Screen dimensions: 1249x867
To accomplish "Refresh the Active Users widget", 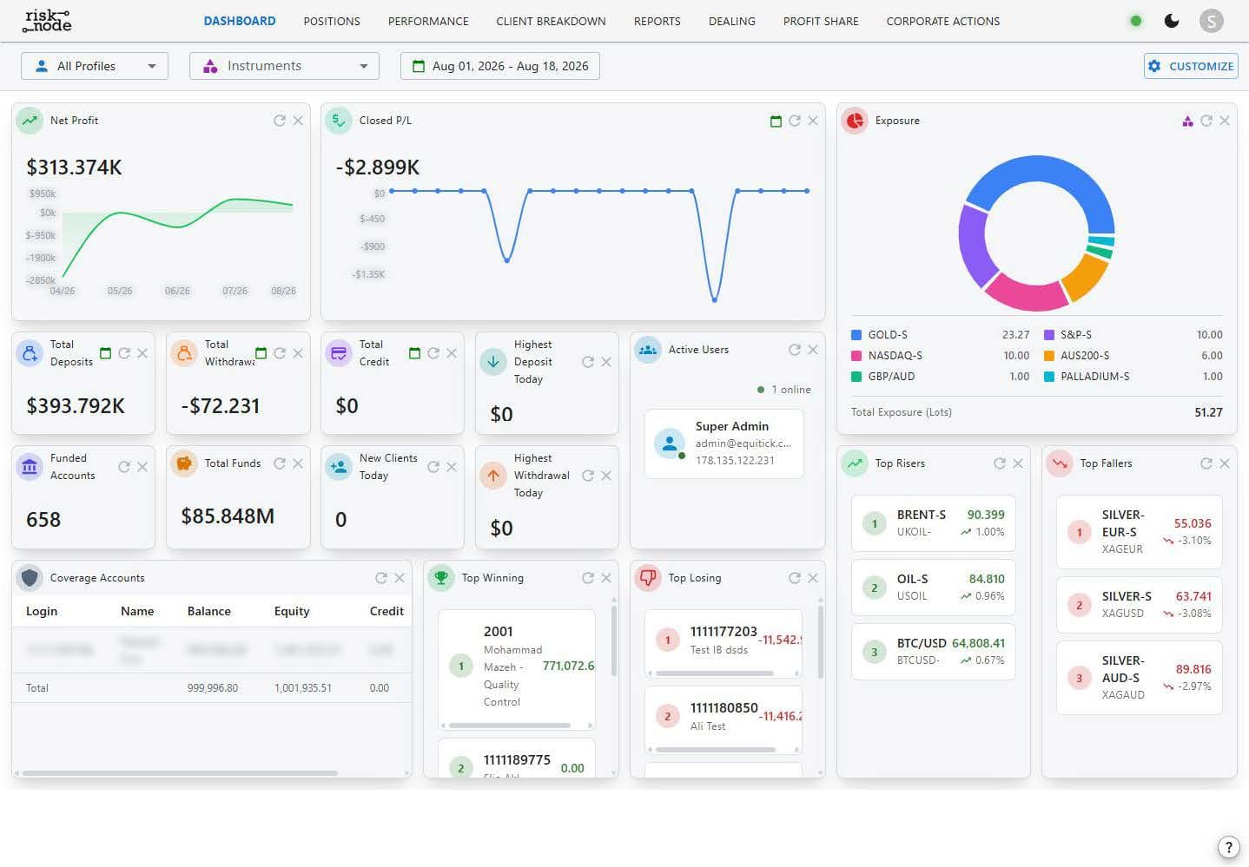I will coord(794,350).
